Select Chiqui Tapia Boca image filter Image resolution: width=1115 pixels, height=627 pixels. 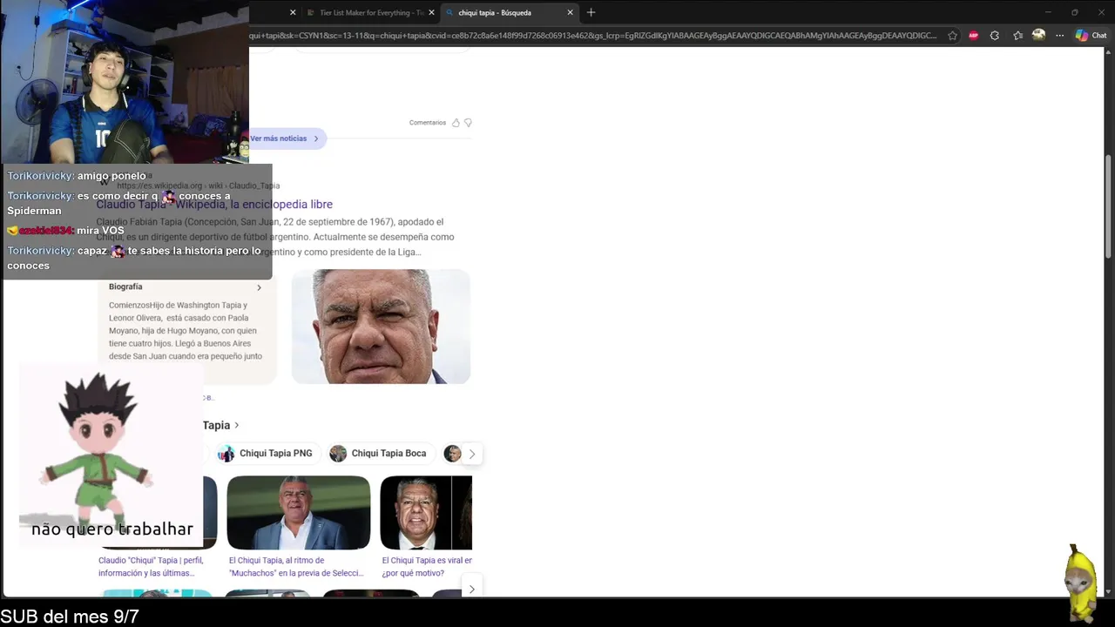[379, 454]
